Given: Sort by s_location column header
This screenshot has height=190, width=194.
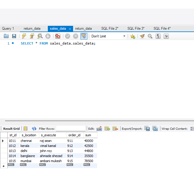Looking at the screenshot, I should click(29, 135).
